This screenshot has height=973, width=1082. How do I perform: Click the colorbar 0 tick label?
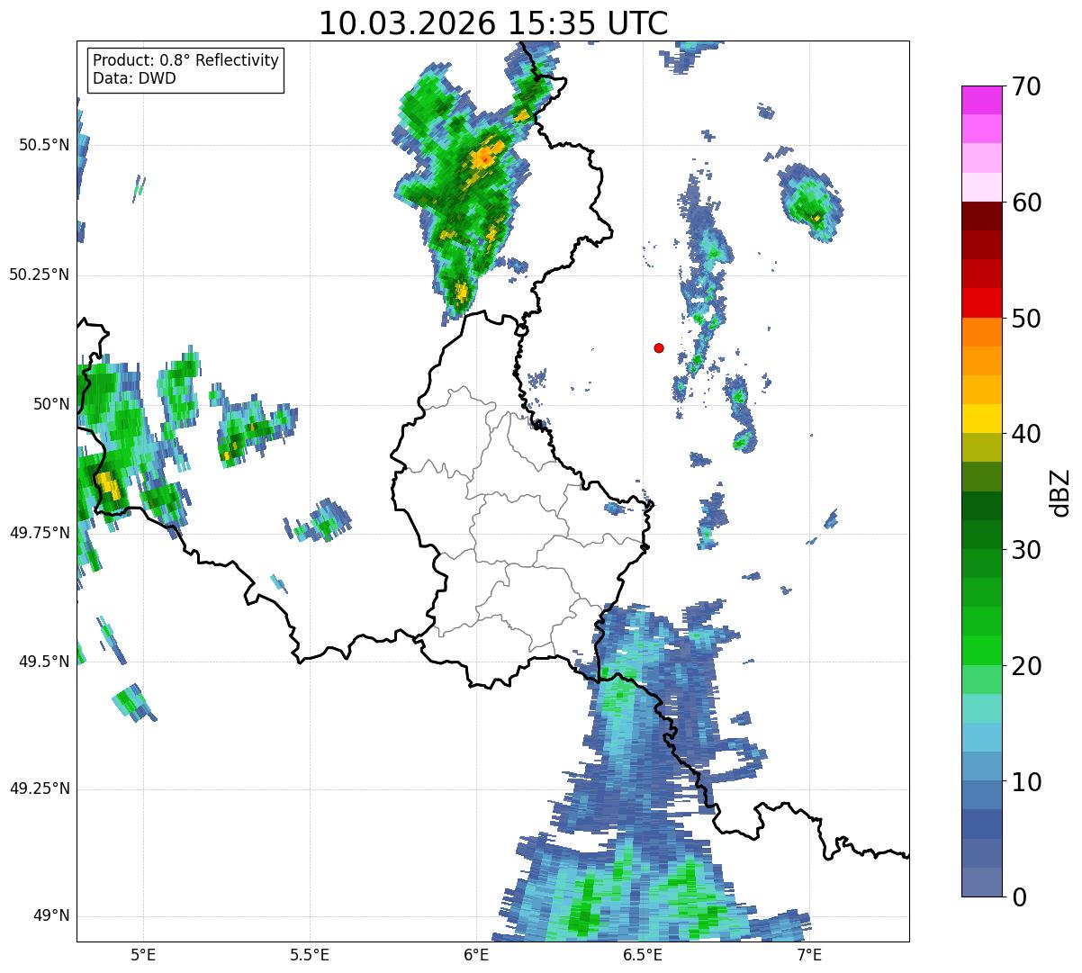[x=1019, y=897]
